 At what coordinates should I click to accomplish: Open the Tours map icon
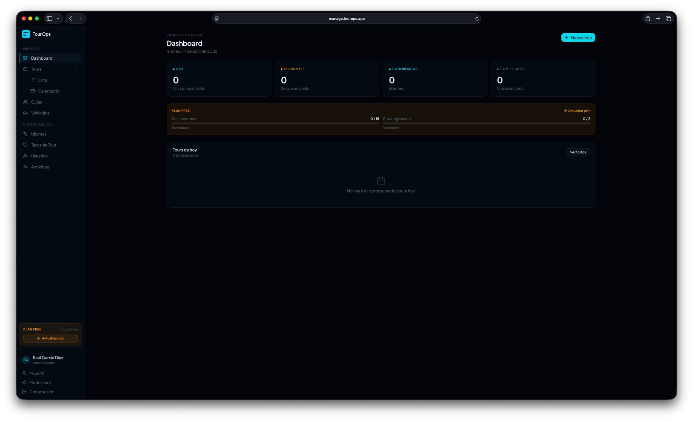25,69
